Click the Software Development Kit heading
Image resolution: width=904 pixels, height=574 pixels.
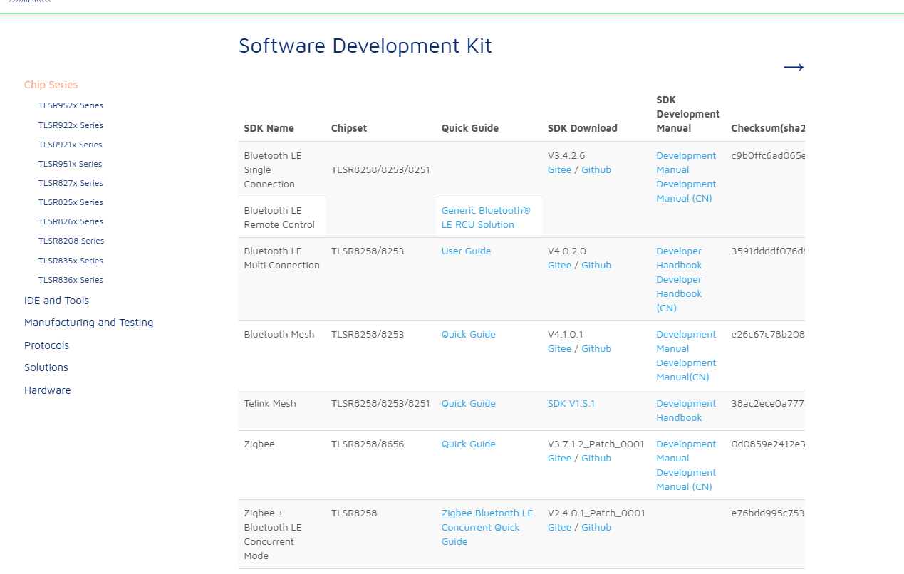click(365, 46)
